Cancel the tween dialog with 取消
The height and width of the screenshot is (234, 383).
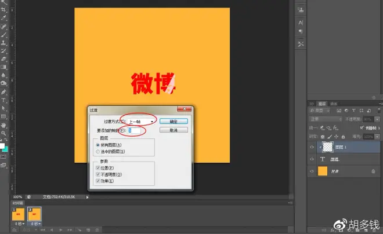point(174,130)
